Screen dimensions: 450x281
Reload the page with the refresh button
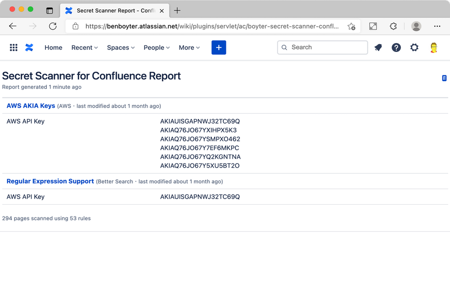[53, 27]
